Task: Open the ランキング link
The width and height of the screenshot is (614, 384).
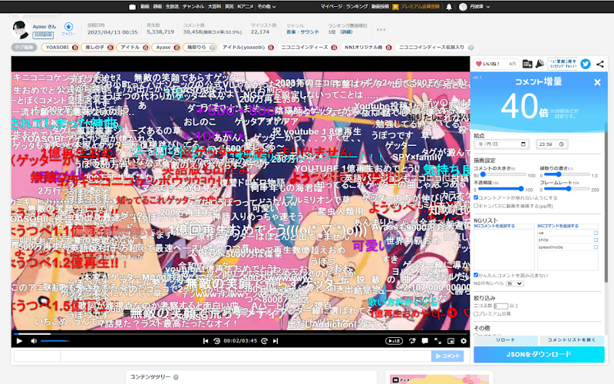Action: 357,7
